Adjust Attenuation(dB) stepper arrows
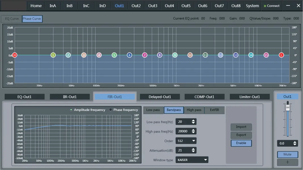Viewport: 303px width, 170px height. click(194, 150)
